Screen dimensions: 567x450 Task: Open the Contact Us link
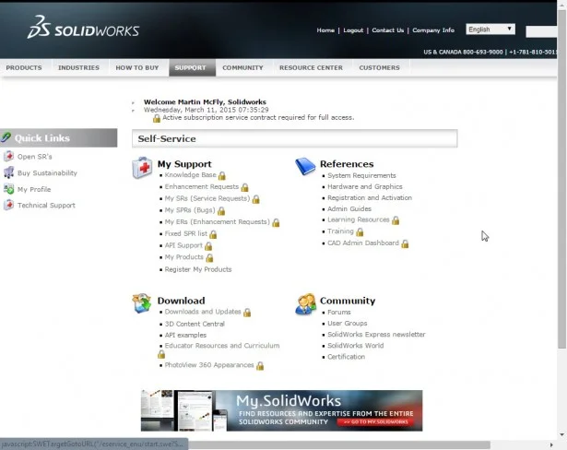(x=387, y=30)
